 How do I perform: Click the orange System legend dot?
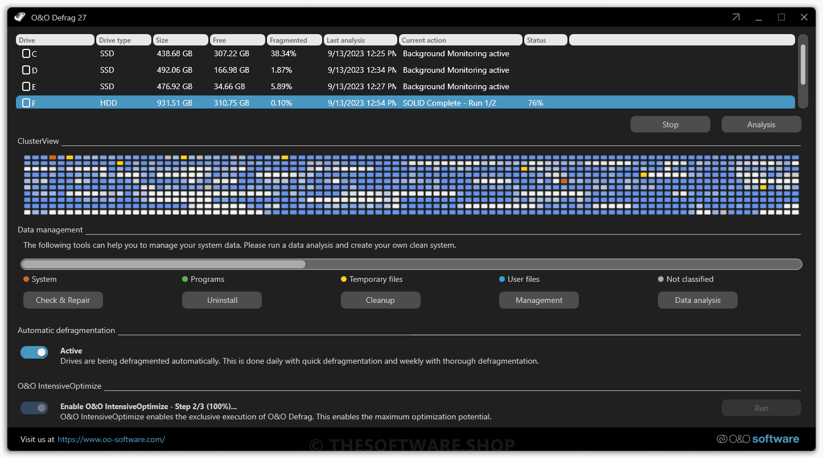[26, 279]
